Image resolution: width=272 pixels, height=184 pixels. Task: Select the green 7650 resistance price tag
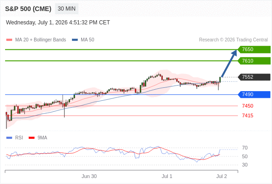click(x=254, y=50)
